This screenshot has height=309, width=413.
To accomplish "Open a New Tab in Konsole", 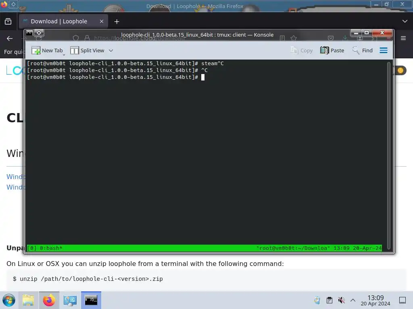I will click(47, 50).
